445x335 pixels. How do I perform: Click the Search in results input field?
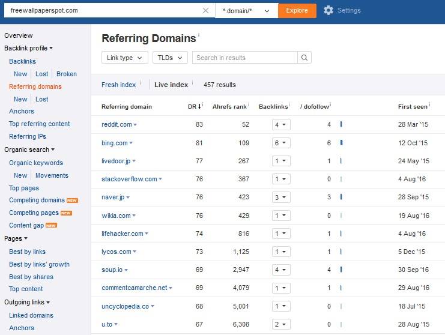point(245,58)
